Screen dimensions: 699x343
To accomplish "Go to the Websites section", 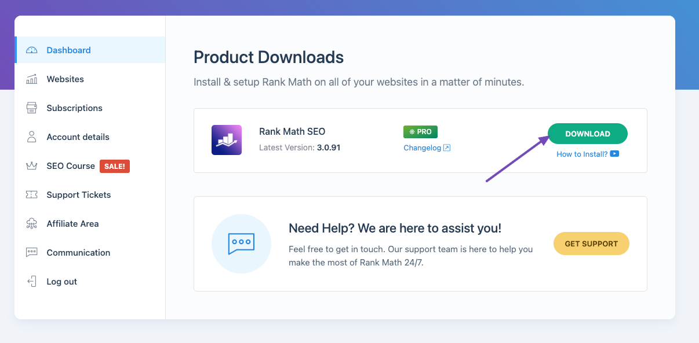I will [x=90, y=79].
